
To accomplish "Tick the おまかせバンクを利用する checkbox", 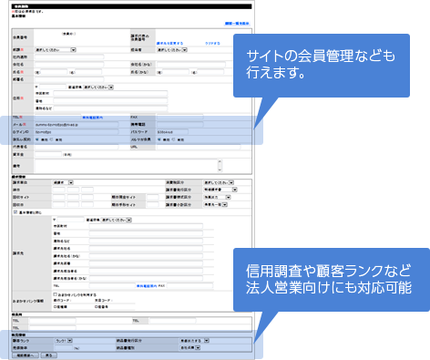I will tap(55, 294).
